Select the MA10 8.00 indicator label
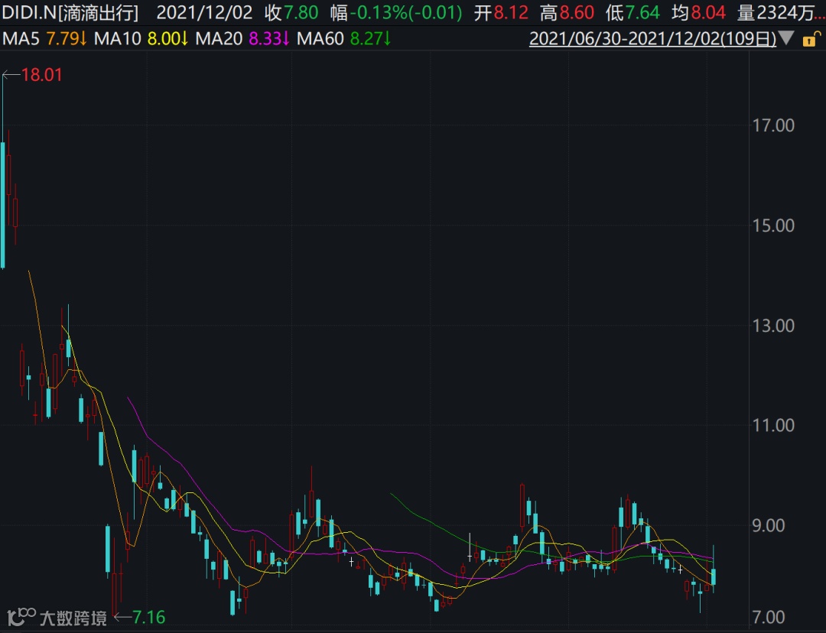The height and width of the screenshot is (633, 826). pyautogui.click(x=141, y=39)
